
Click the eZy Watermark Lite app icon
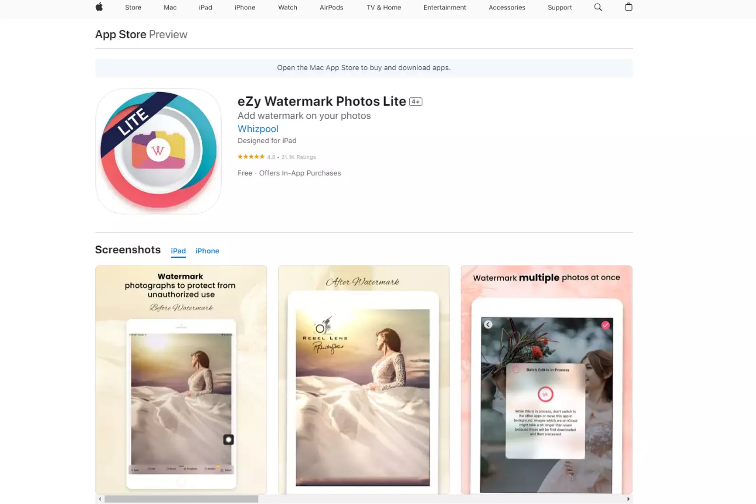pos(158,151)
